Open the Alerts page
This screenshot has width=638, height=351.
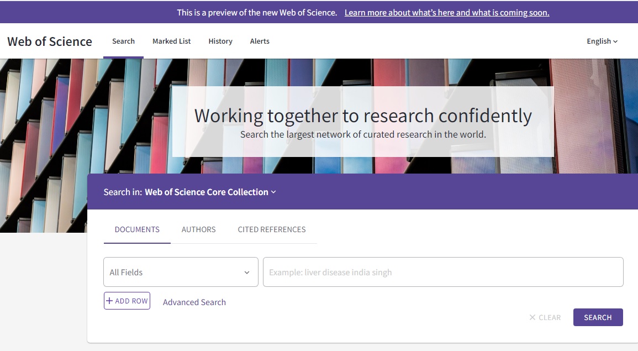click(x=260, y=41)
